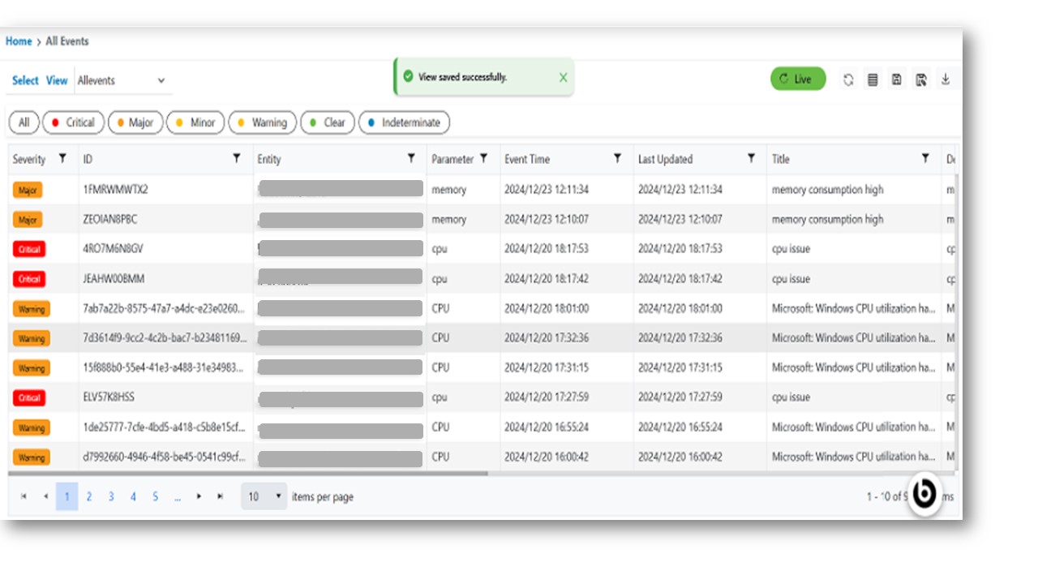Click the Major badge for event 1FMRWMWTX2
1038x584 pixels.
[x=28, y=190]
